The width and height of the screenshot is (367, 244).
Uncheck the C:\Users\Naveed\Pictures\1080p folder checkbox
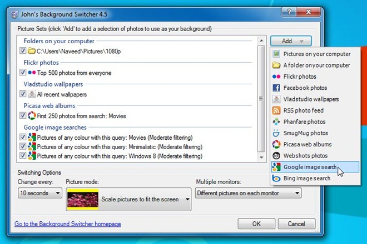click(23, 50)
